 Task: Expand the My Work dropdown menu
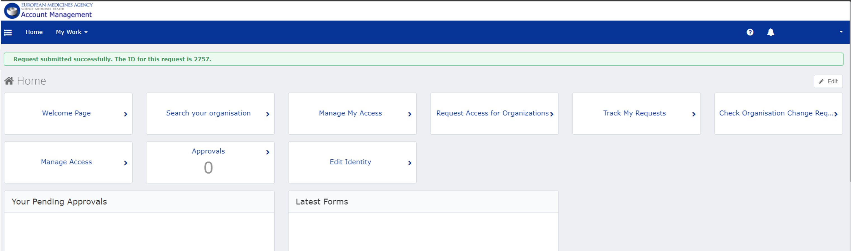pos(71,32)
